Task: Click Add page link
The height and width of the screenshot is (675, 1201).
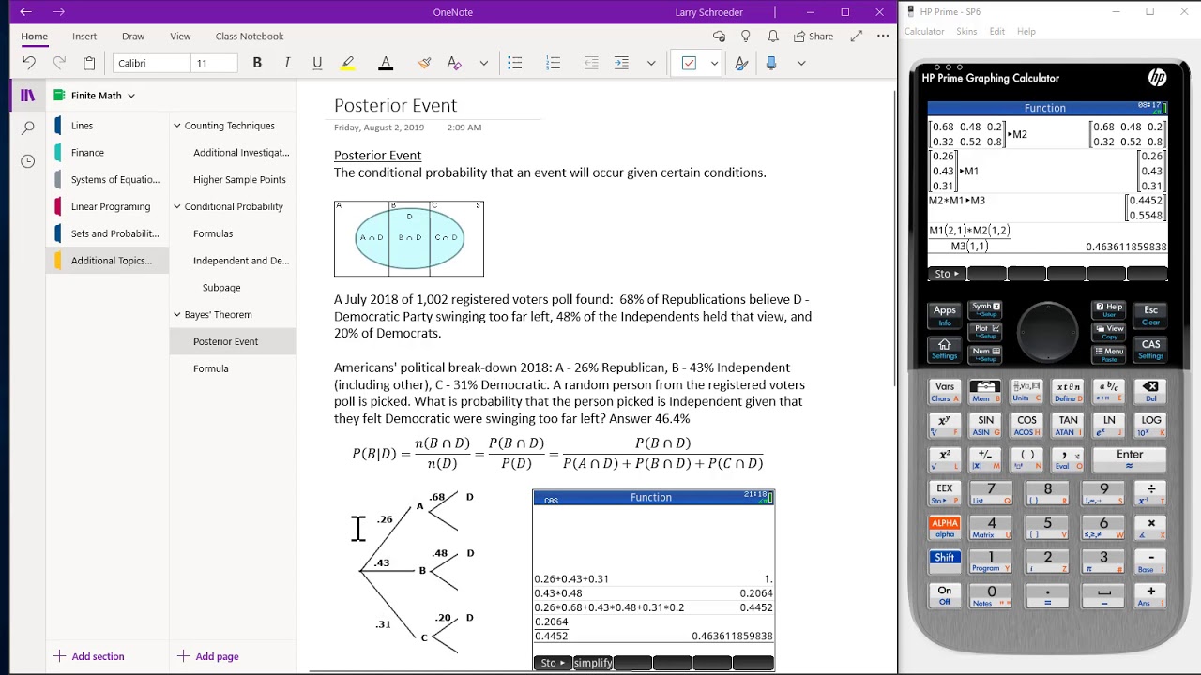Action: (208, 656)
